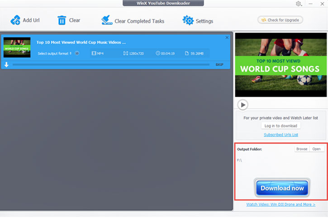Open Settings via the gear icon
Screen dimensions: 328x218
188,20
